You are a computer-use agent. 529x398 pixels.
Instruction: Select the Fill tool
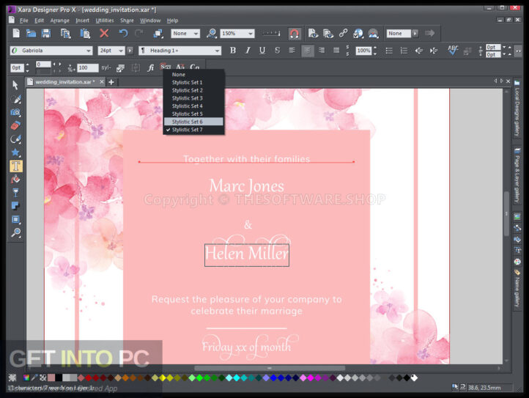(15, 180)
